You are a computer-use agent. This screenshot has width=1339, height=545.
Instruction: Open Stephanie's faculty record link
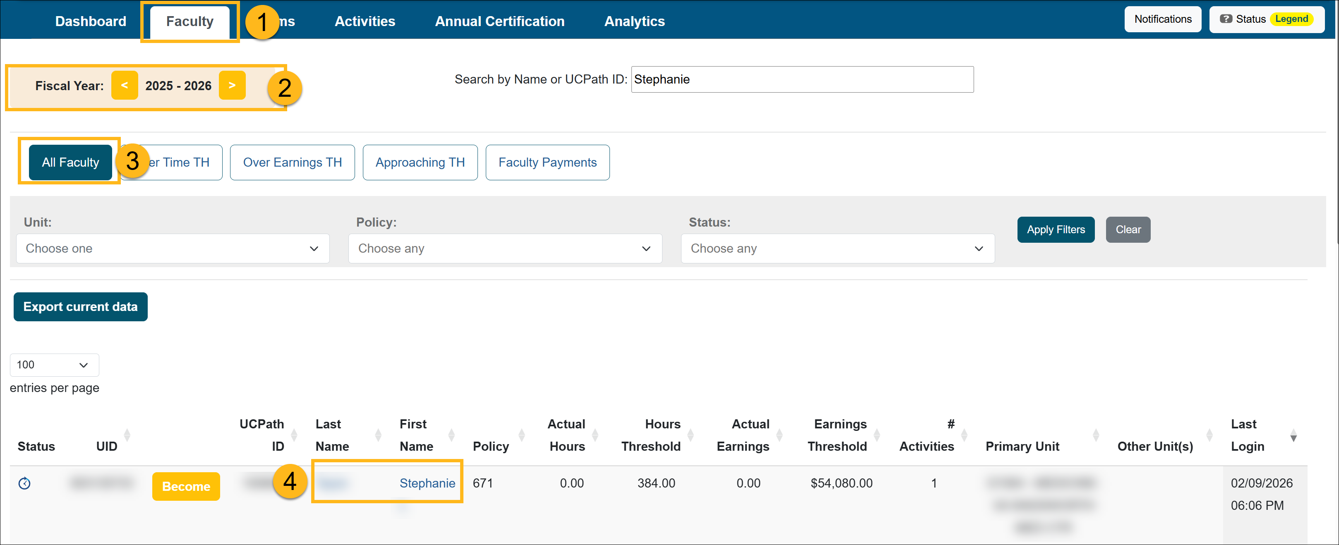coord(427,483)
